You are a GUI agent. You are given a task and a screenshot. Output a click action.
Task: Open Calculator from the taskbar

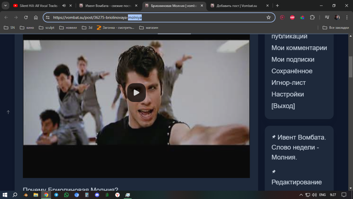pos(87,195)
